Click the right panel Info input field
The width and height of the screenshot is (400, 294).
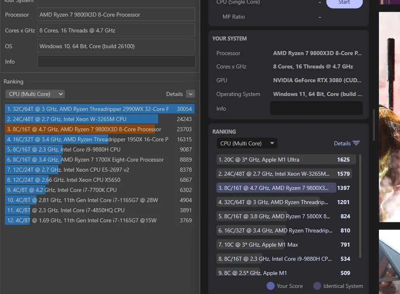coord(317,109)
